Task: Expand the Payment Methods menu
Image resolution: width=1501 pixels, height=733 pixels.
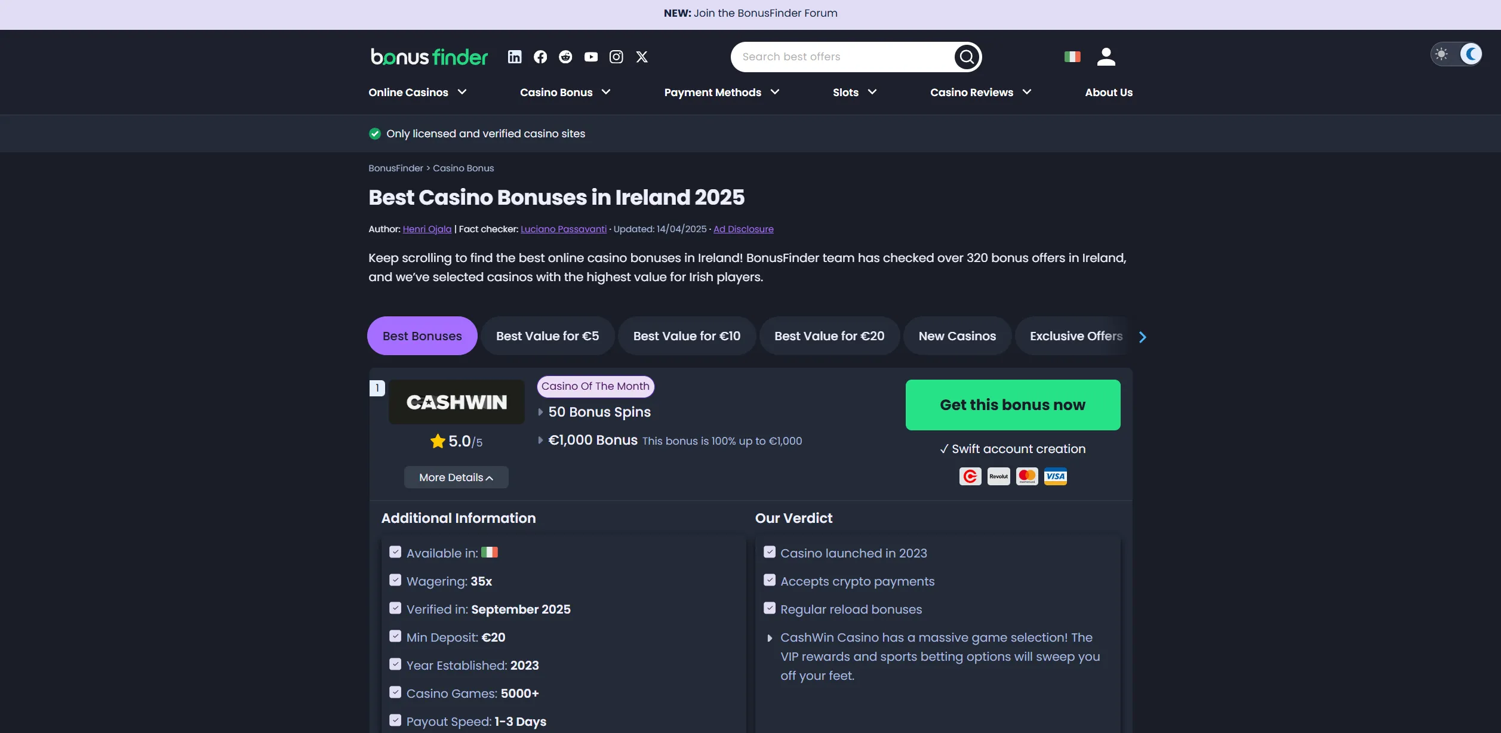Action: click(722, 92)
